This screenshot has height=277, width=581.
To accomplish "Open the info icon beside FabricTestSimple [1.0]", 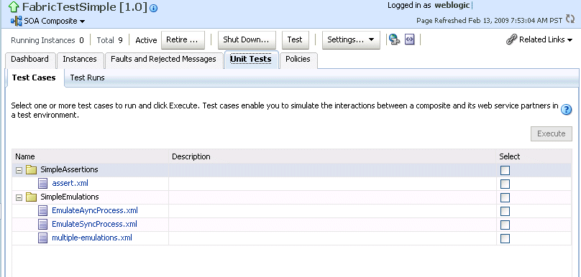I will pos(154,9).
